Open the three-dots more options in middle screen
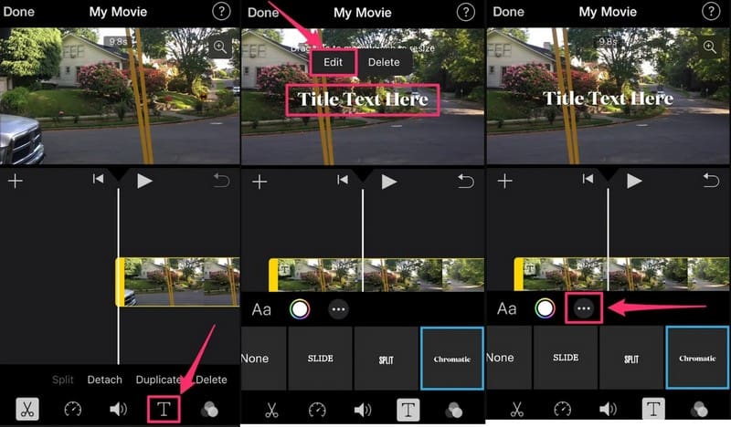731x427 pixels. tap(338, 309)
